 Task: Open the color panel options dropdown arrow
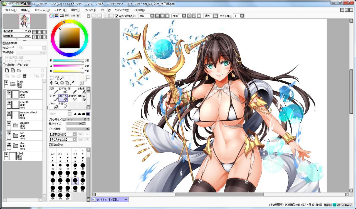88,16
